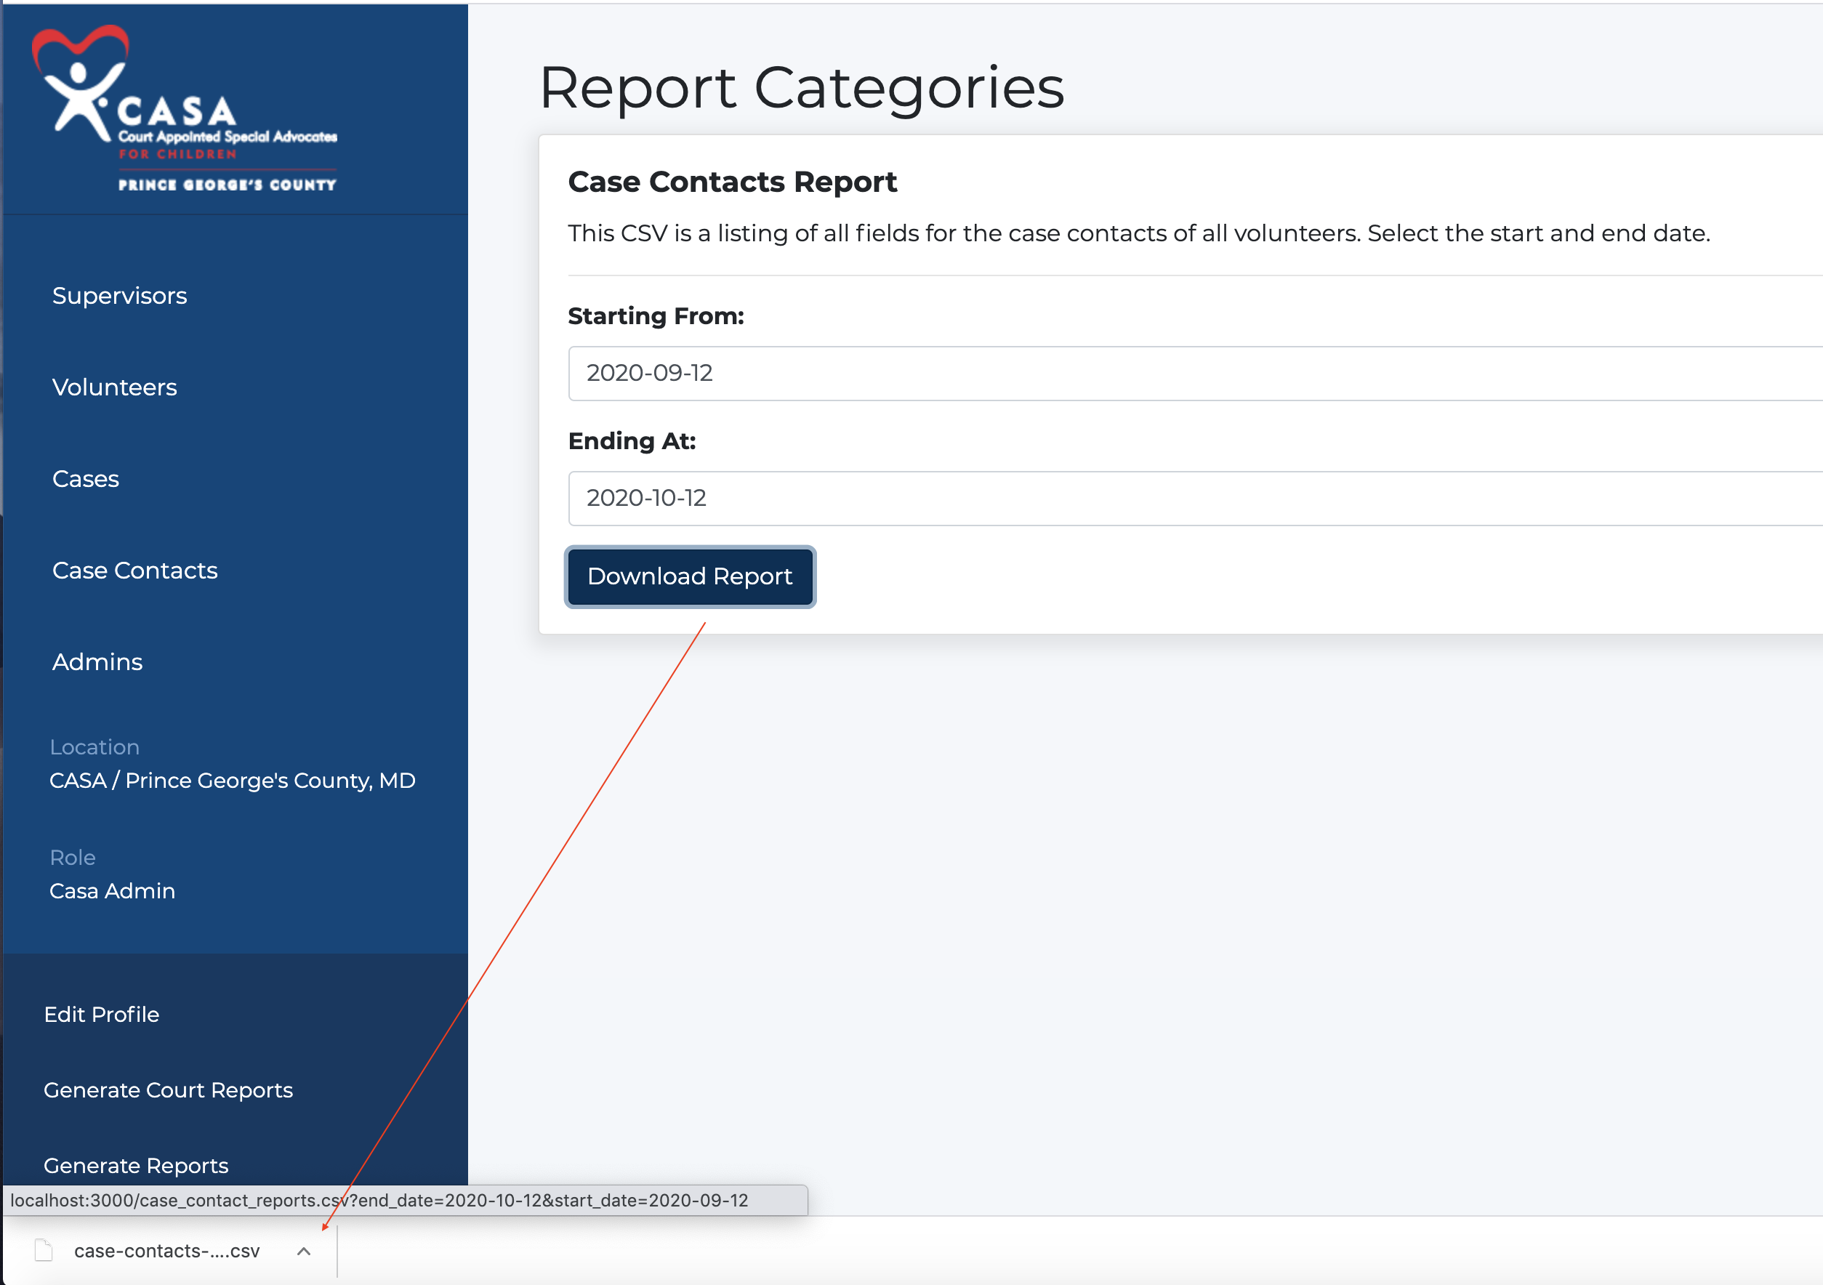Click the Starting From: label
Screen dimensions: 1823x1285
point(656,316)
